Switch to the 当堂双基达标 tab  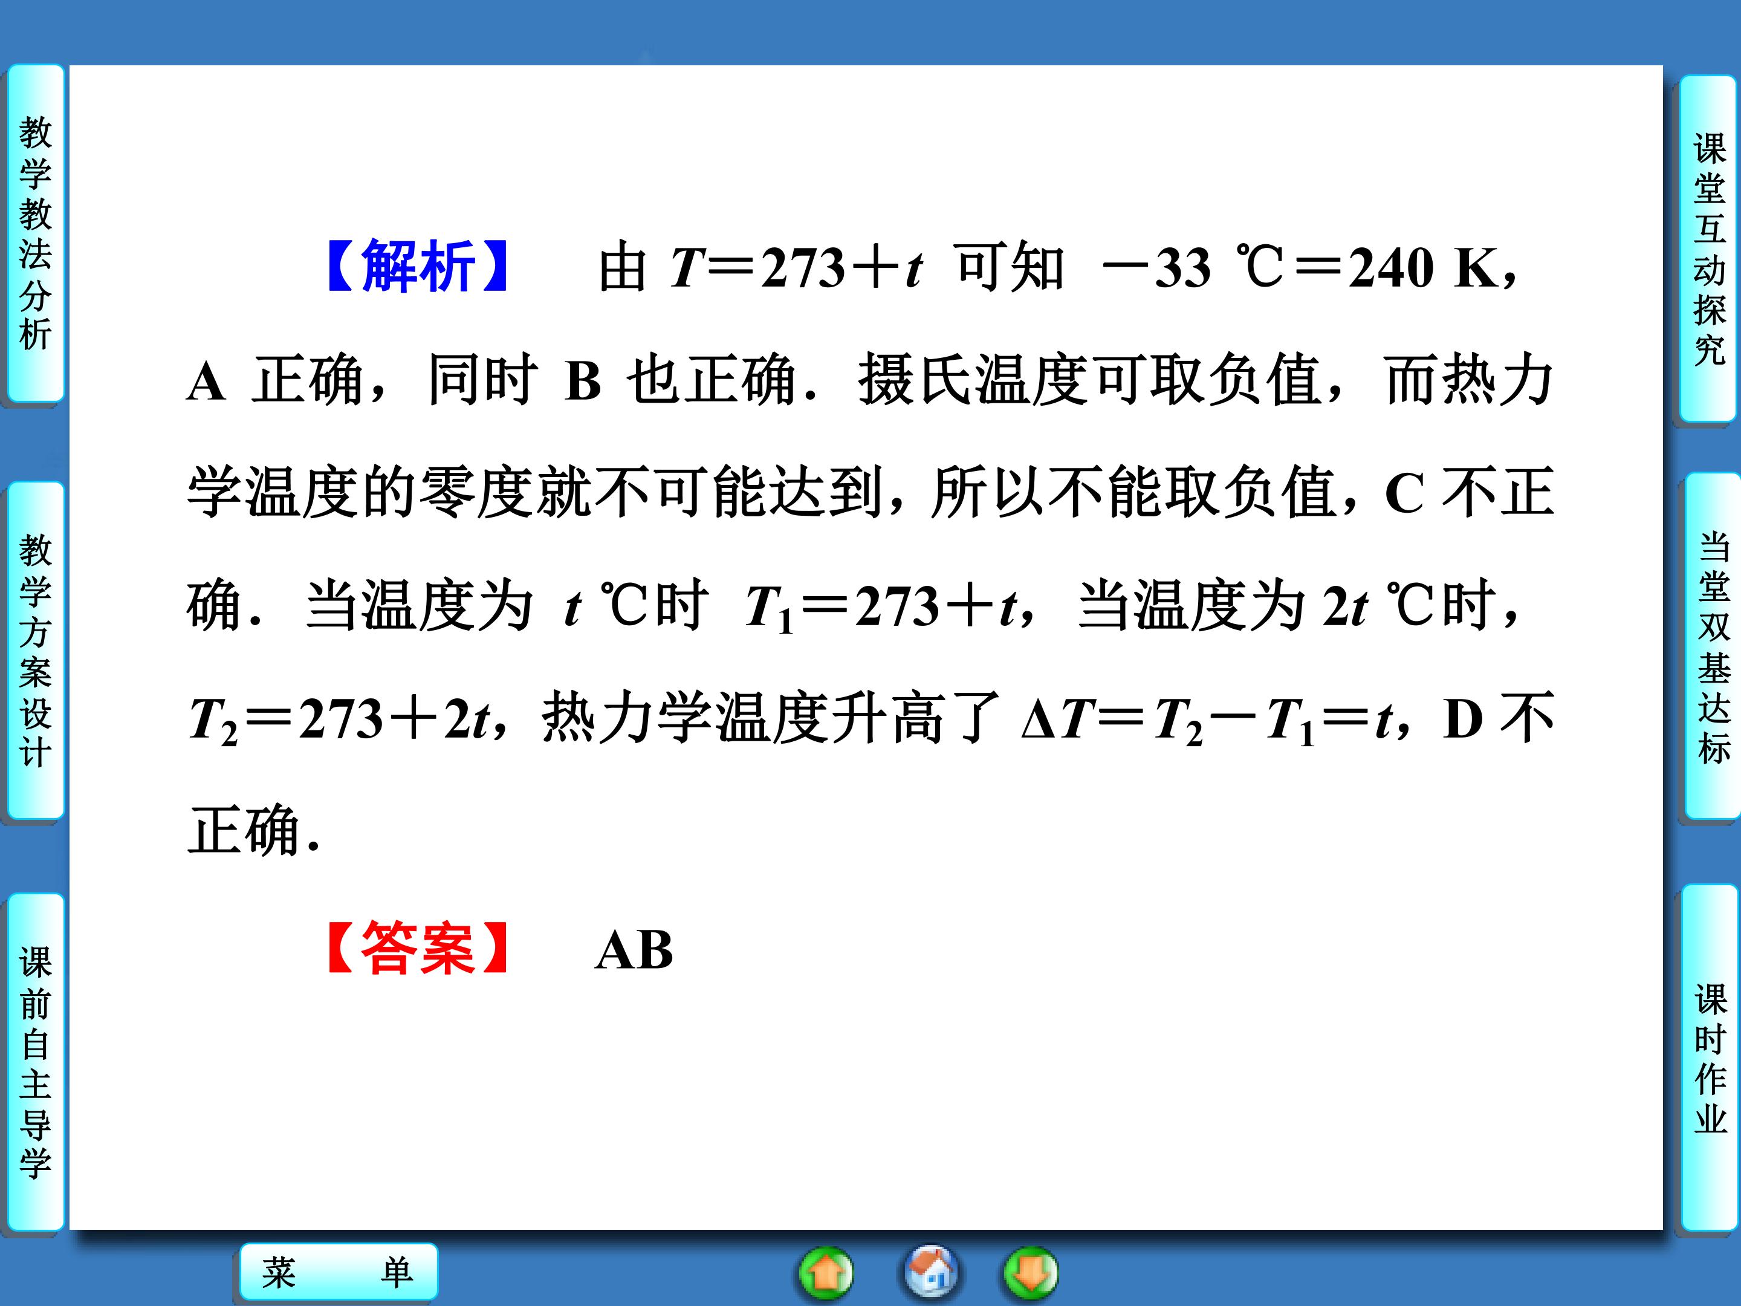[x=1713, y=646]
